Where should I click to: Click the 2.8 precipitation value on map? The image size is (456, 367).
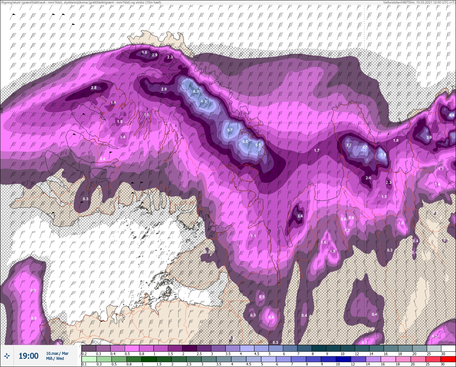coord(94,88)
